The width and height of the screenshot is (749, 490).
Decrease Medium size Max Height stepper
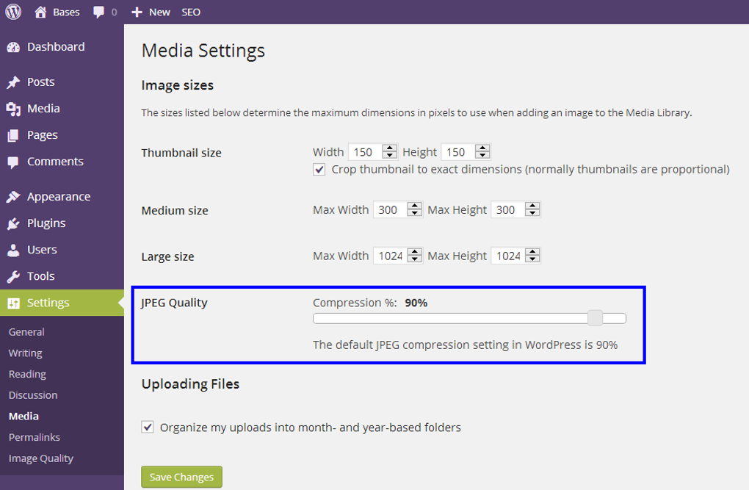(x=533, y=214)
